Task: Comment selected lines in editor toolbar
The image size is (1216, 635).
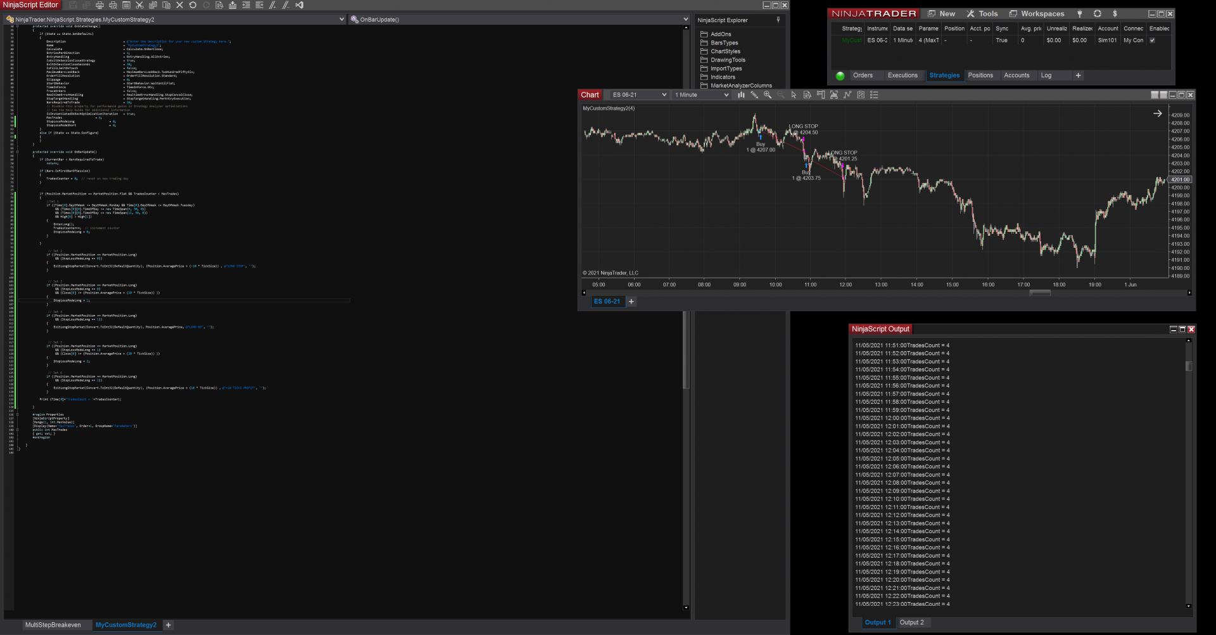Action: pos(272,5)
